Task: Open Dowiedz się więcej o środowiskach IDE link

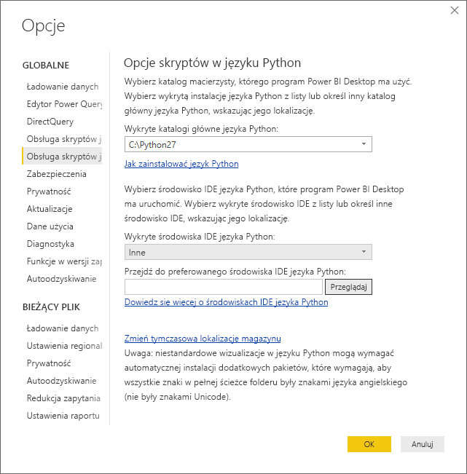Action: pyautogui.click(x=227, y=302)
